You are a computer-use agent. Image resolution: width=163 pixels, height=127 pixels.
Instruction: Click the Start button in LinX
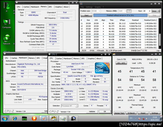tap(86, 15)
